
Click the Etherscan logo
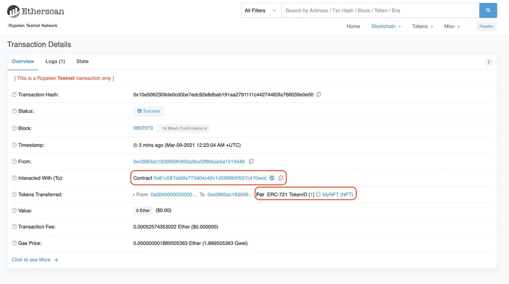coord(36,11)
